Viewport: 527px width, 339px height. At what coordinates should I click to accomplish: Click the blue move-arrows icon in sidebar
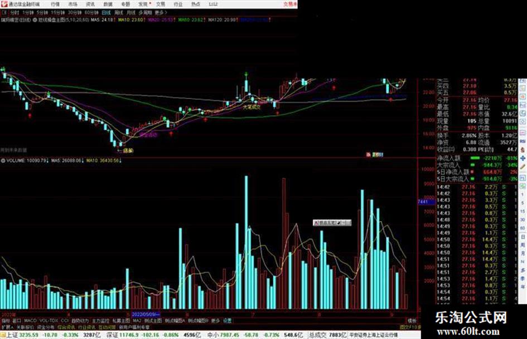pyautogui.click(x=523, y=158)
